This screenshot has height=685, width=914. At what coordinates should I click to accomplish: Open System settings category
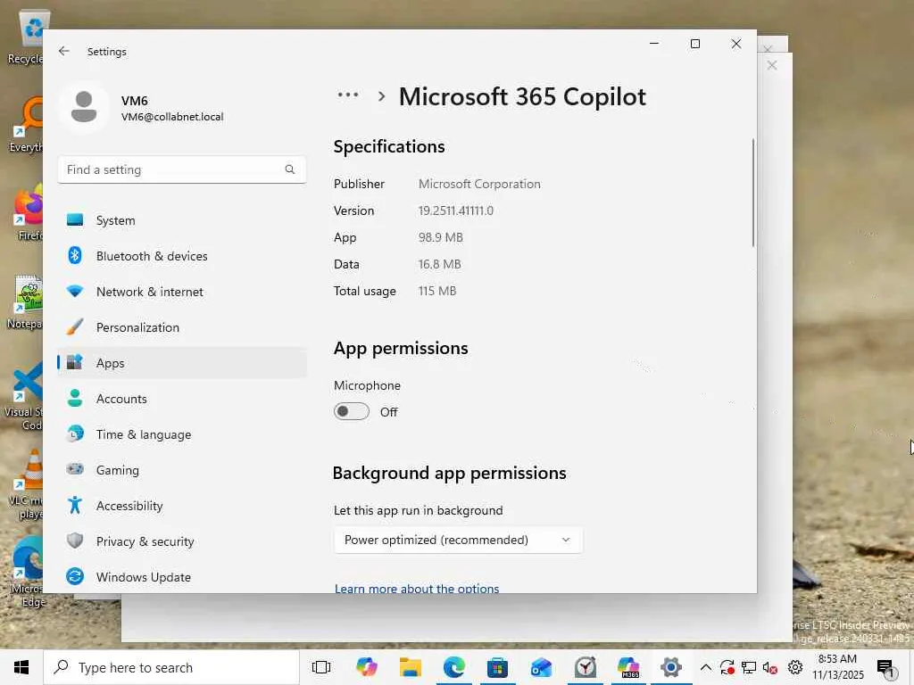tap(182, 220)
